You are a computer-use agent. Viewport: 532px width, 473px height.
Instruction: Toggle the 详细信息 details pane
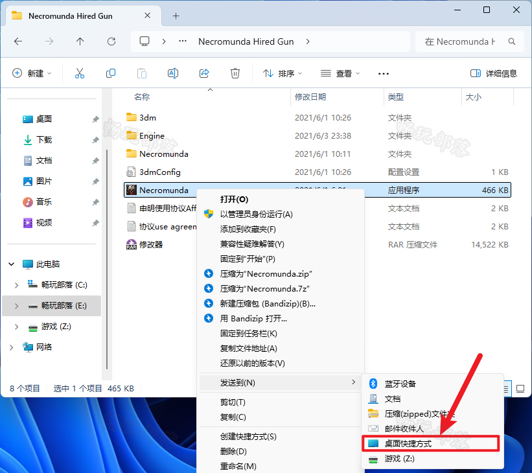(x=493, y=73)
